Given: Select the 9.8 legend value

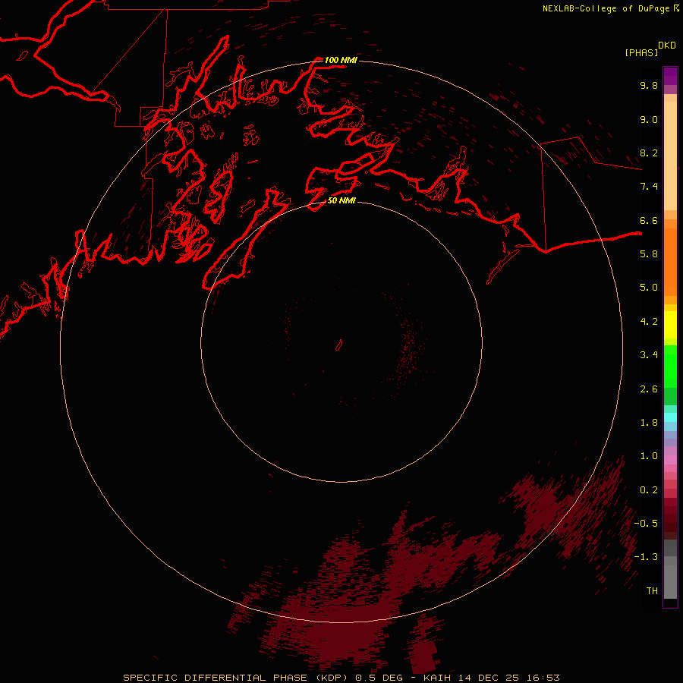Looking at the screenshot, I should point(649,85).
